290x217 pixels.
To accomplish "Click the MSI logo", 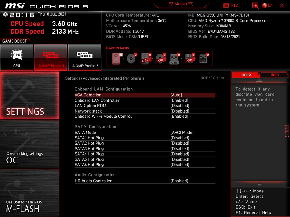I will (x=14, y=6).
